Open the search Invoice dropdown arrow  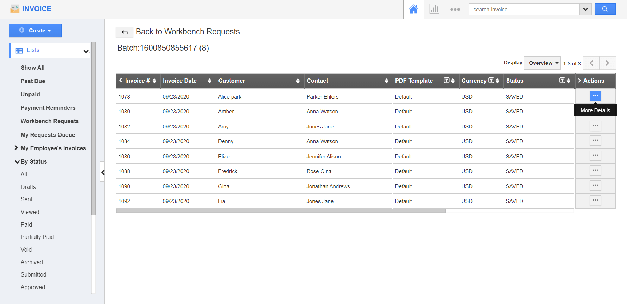point(585,9)
